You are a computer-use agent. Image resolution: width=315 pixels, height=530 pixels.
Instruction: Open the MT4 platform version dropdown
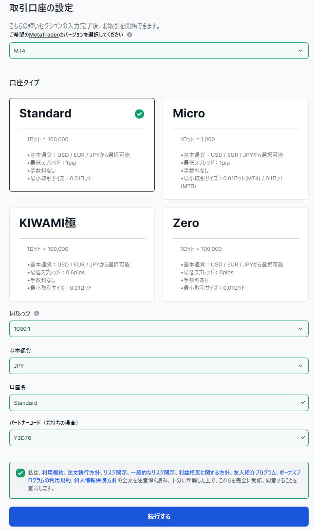[x=159, y=51]
